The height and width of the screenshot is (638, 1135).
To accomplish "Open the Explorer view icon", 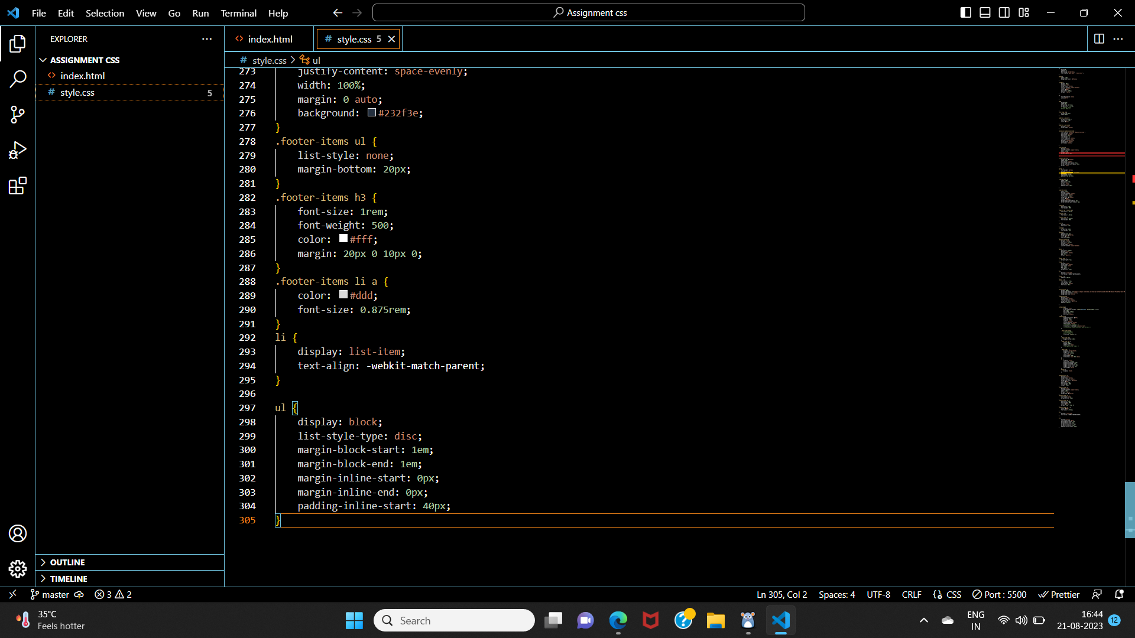I will click(x=18, y=43).
